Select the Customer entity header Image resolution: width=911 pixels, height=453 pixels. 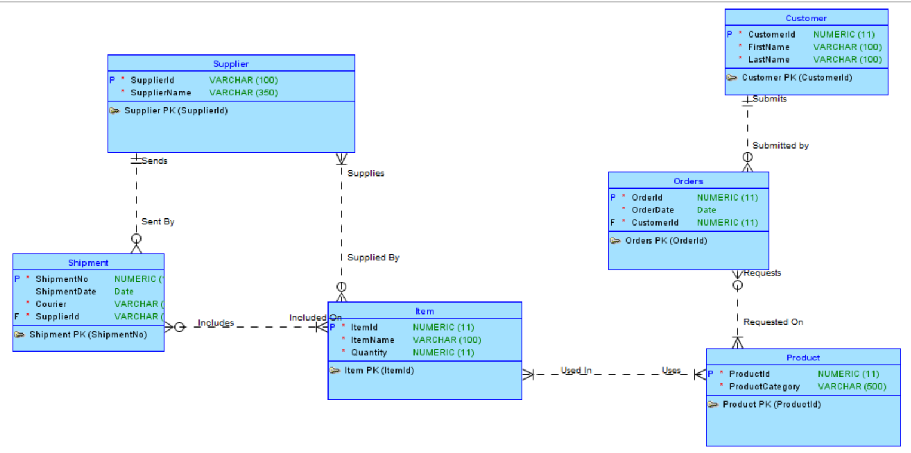pos(806,17)
